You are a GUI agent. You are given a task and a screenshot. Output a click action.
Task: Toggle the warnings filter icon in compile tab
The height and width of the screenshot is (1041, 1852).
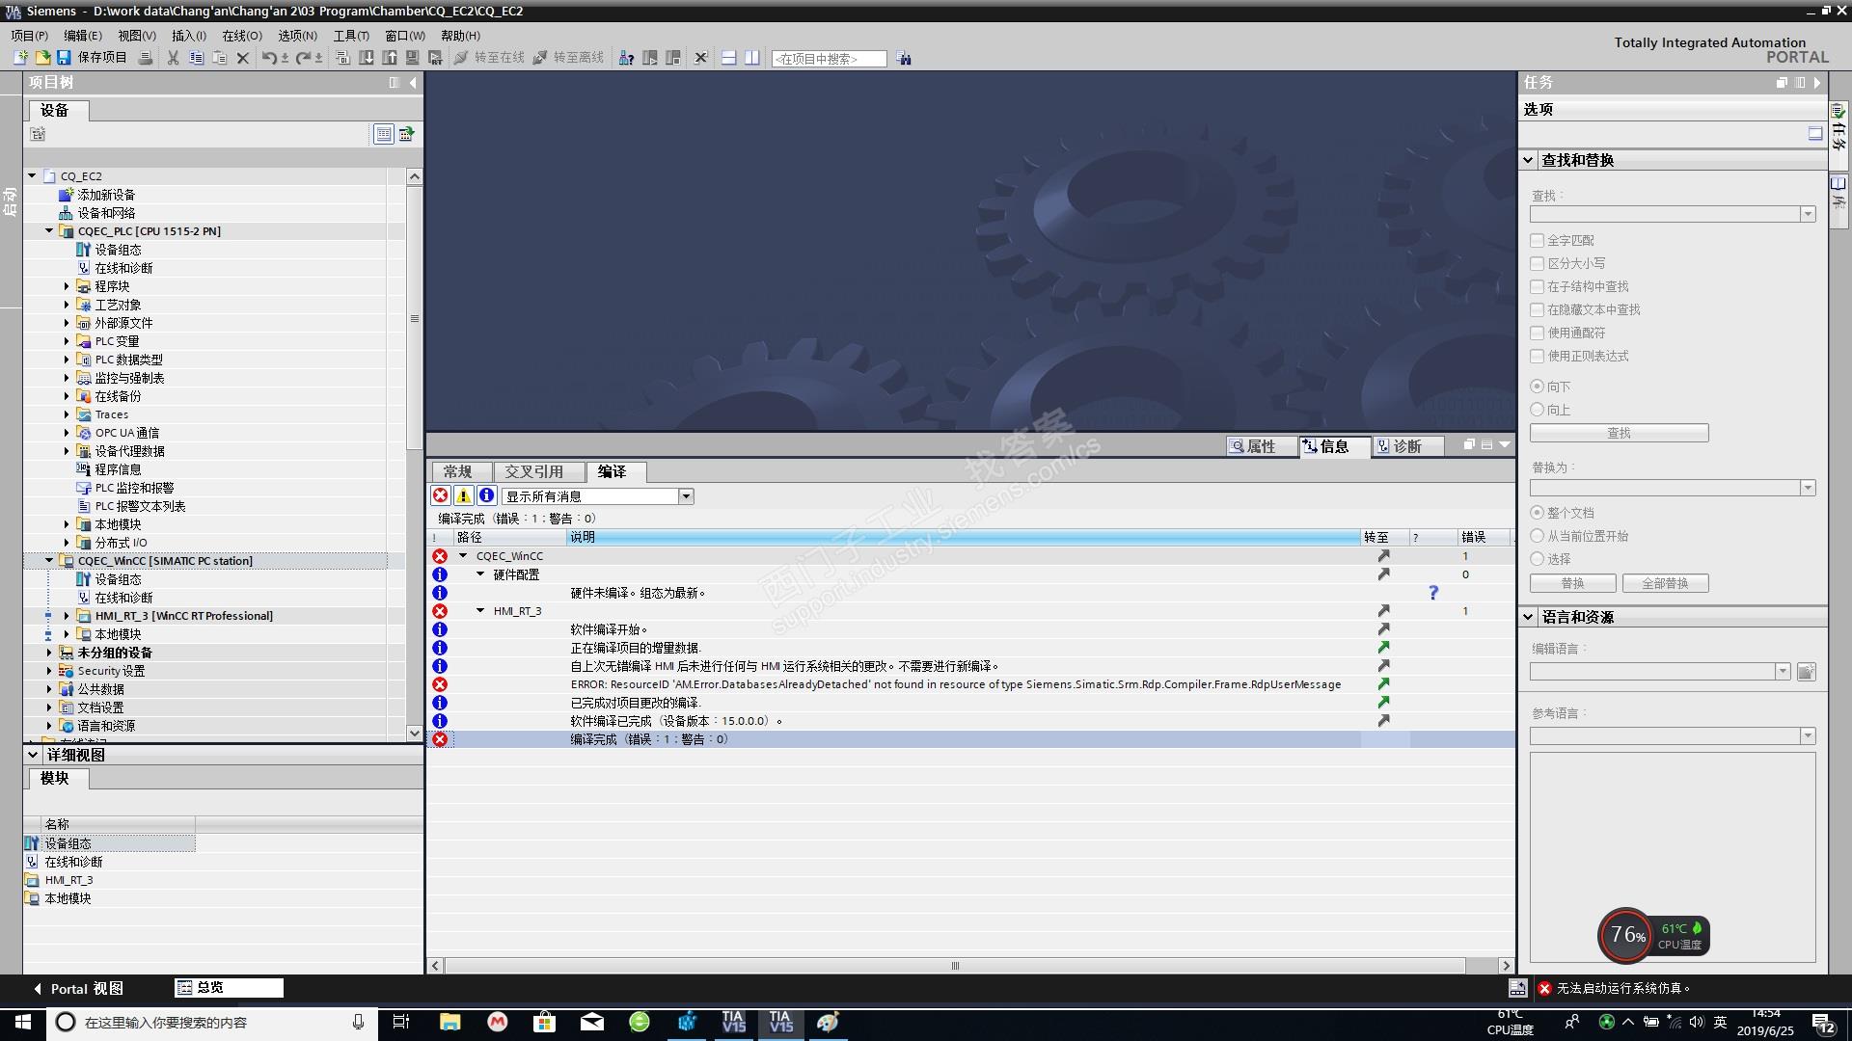click(x=464, y=495)
